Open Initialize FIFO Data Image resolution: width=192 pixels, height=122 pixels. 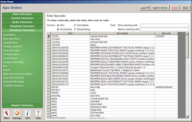pyautogui.click(x=13, y=62)
